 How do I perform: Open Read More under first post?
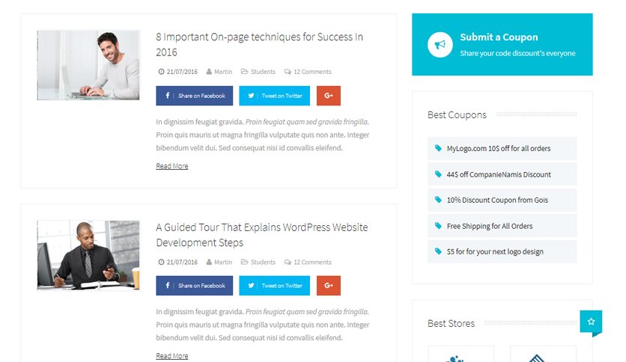pos(172,166)
